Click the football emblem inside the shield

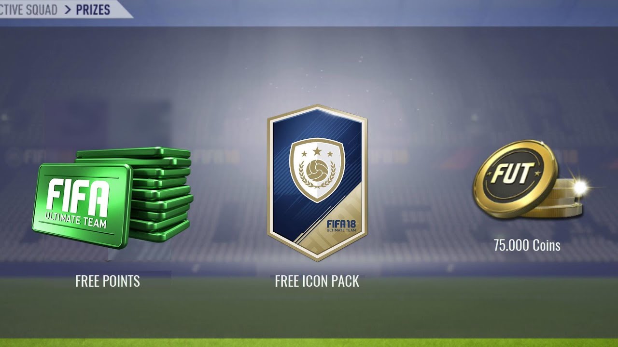[317, 170]
